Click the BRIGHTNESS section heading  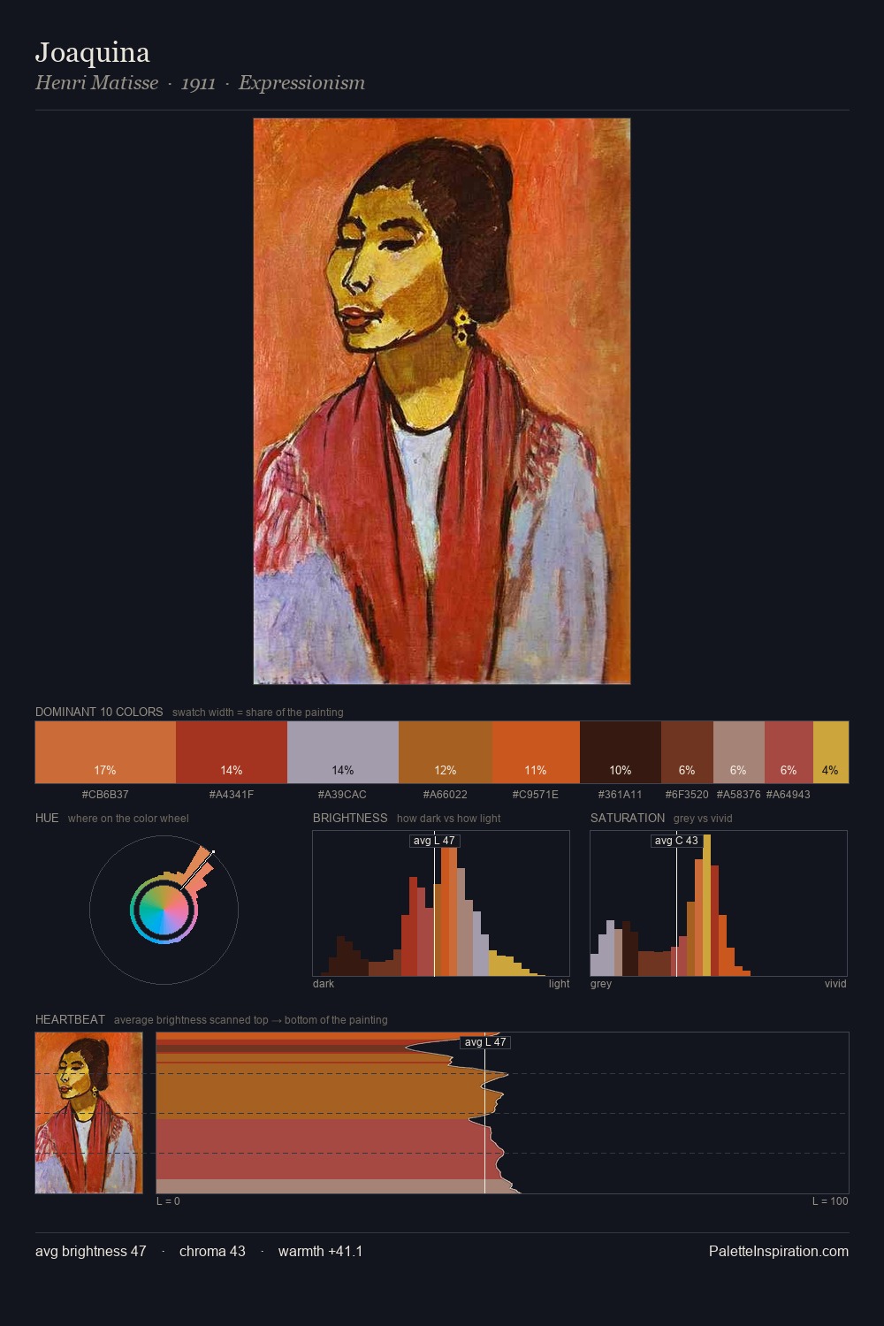pos(350,818)
